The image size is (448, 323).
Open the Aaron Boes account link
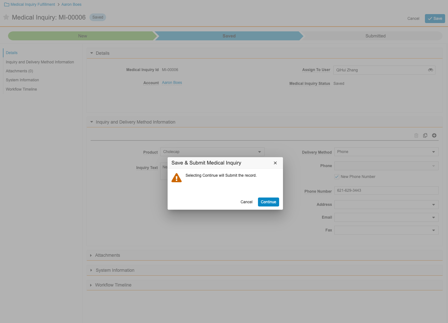[172, 83]
